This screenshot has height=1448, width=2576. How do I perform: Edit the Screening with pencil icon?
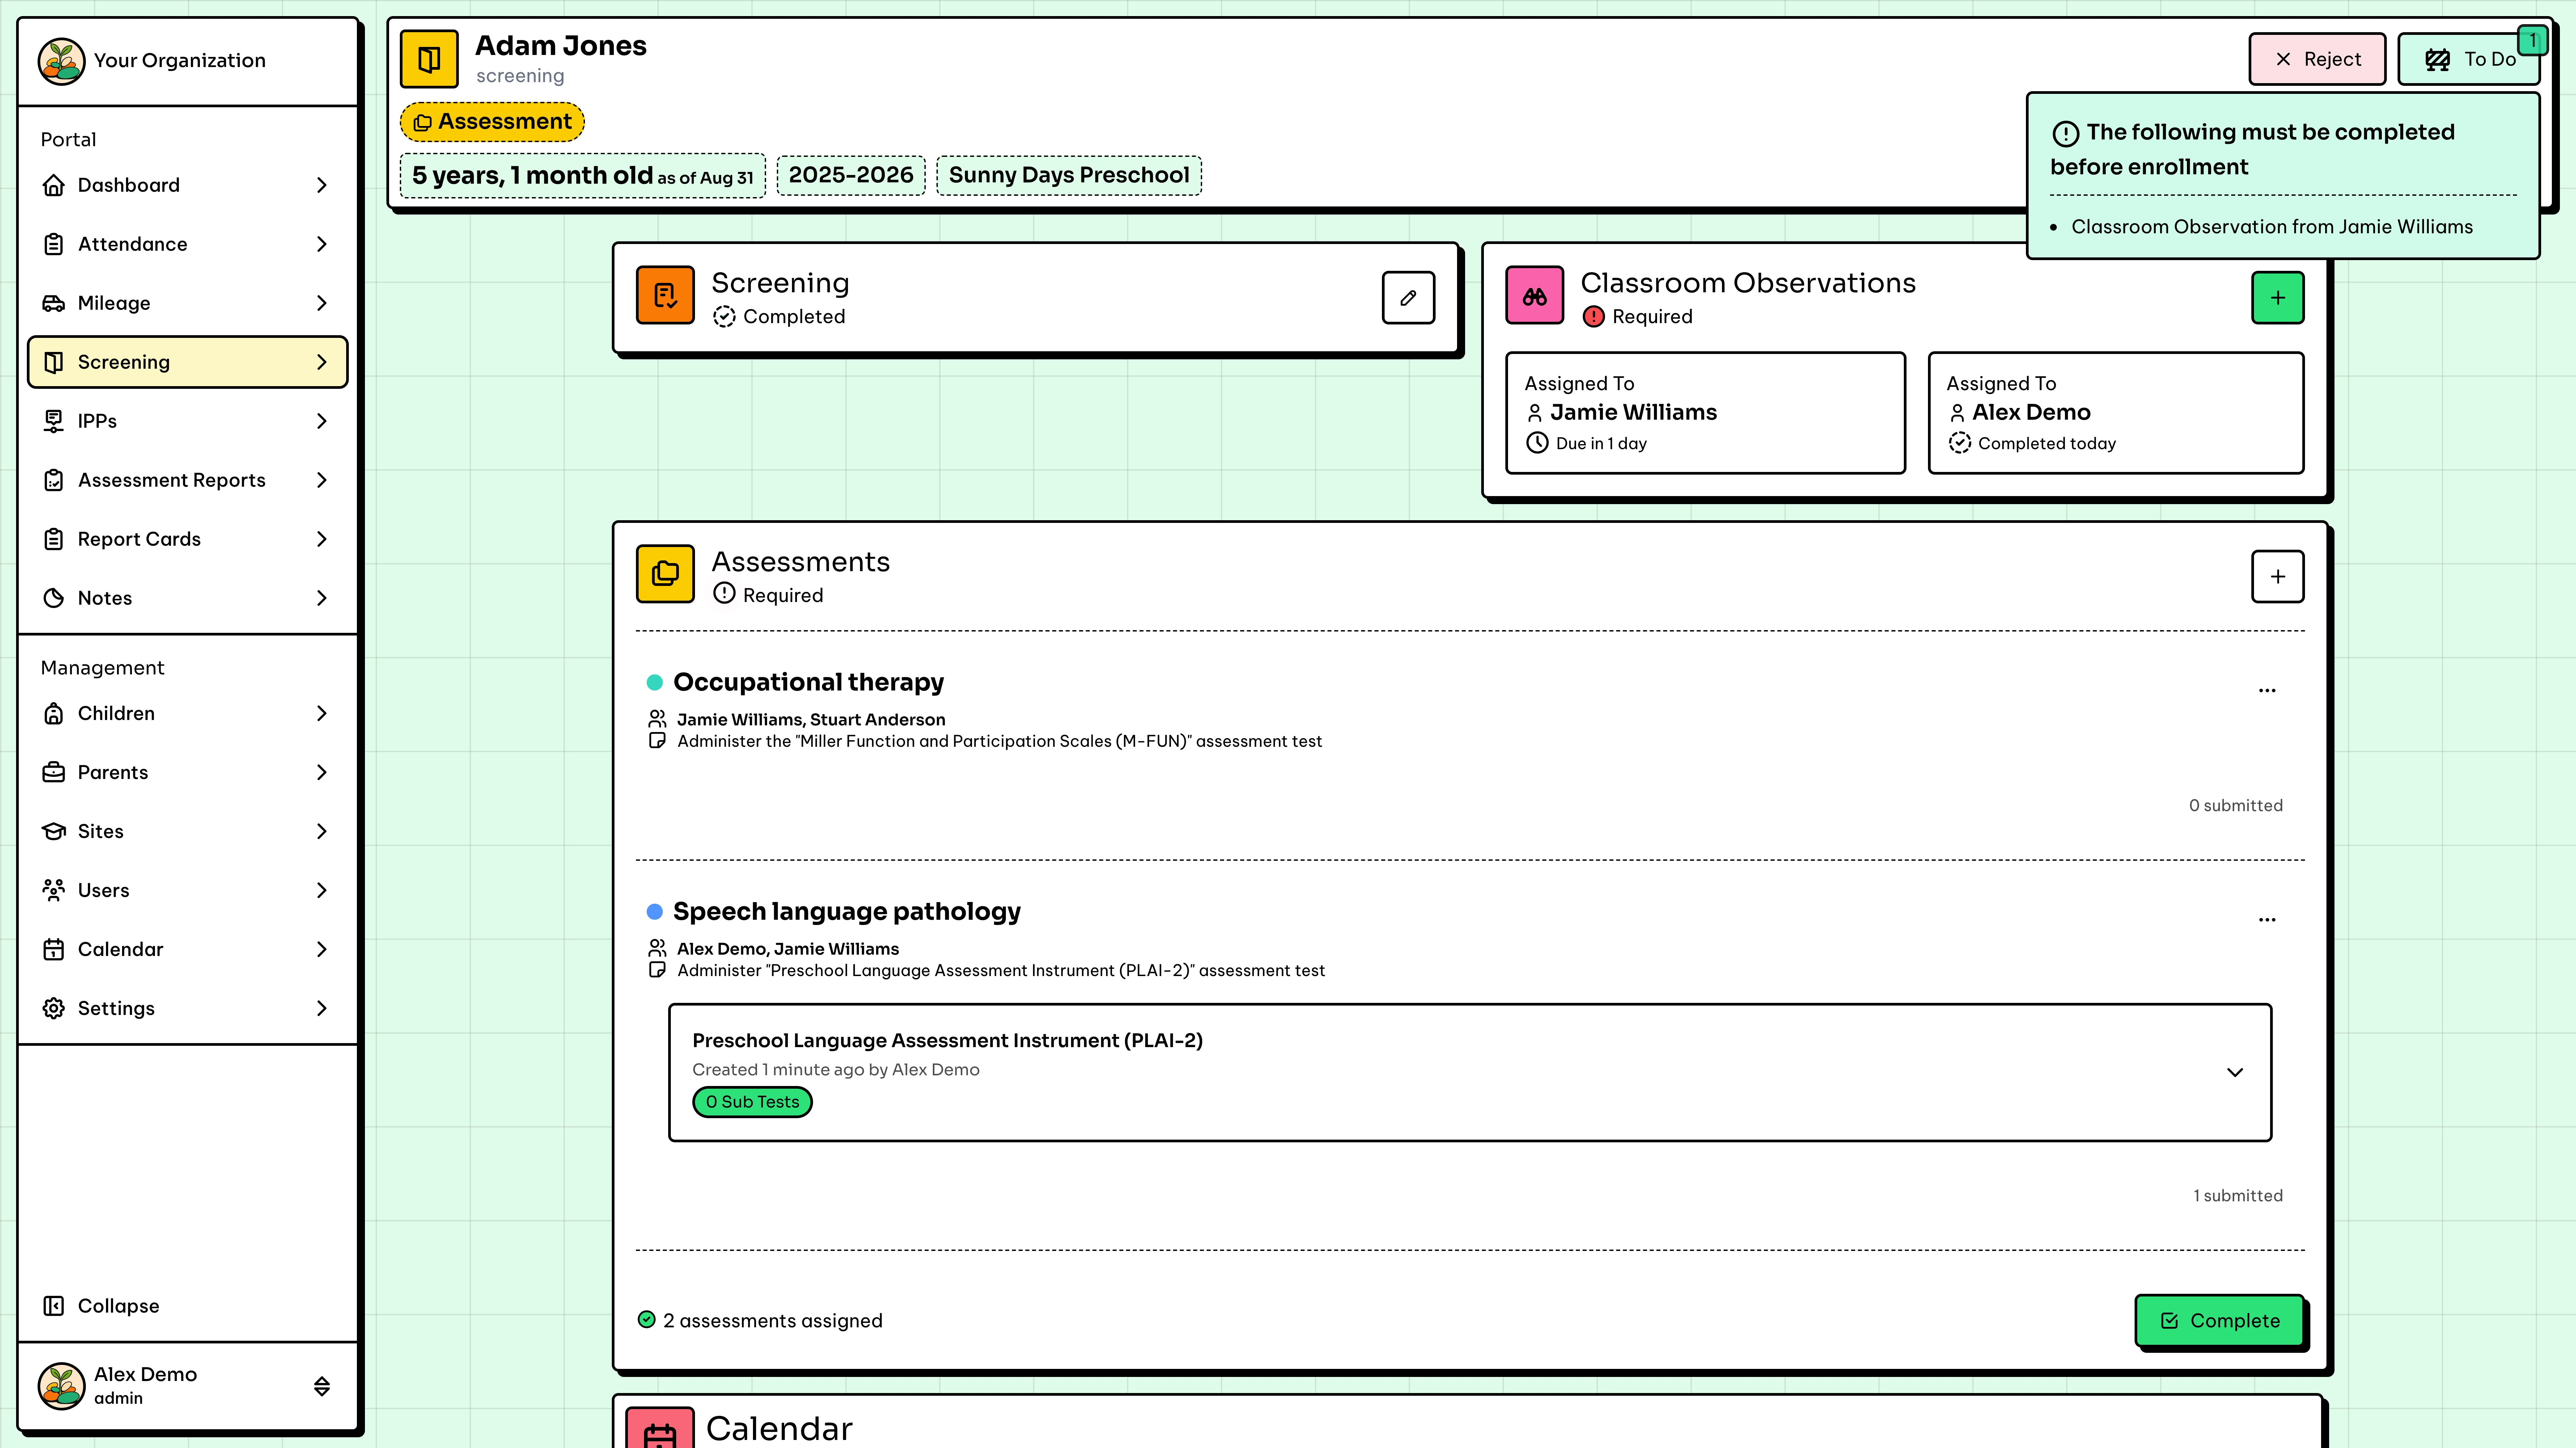(x=1408, y=298)
